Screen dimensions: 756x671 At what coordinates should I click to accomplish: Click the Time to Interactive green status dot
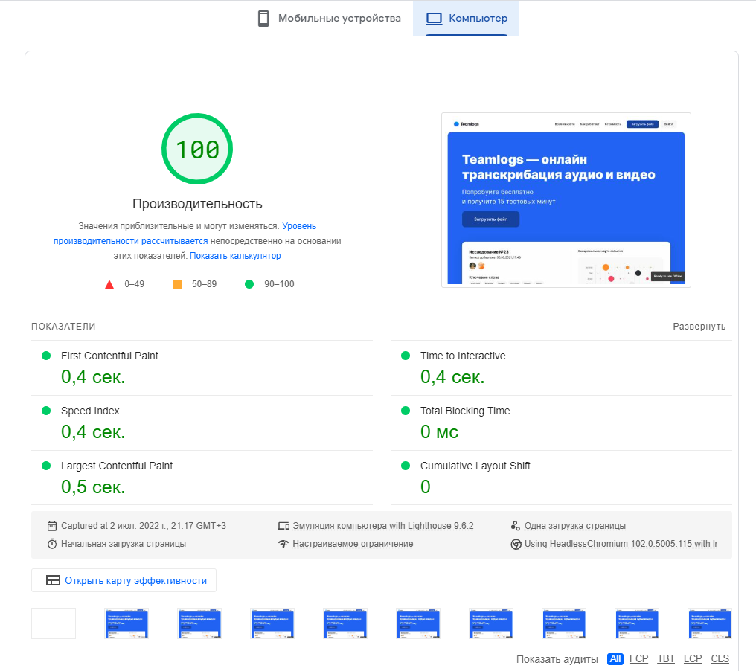point(406,356)
